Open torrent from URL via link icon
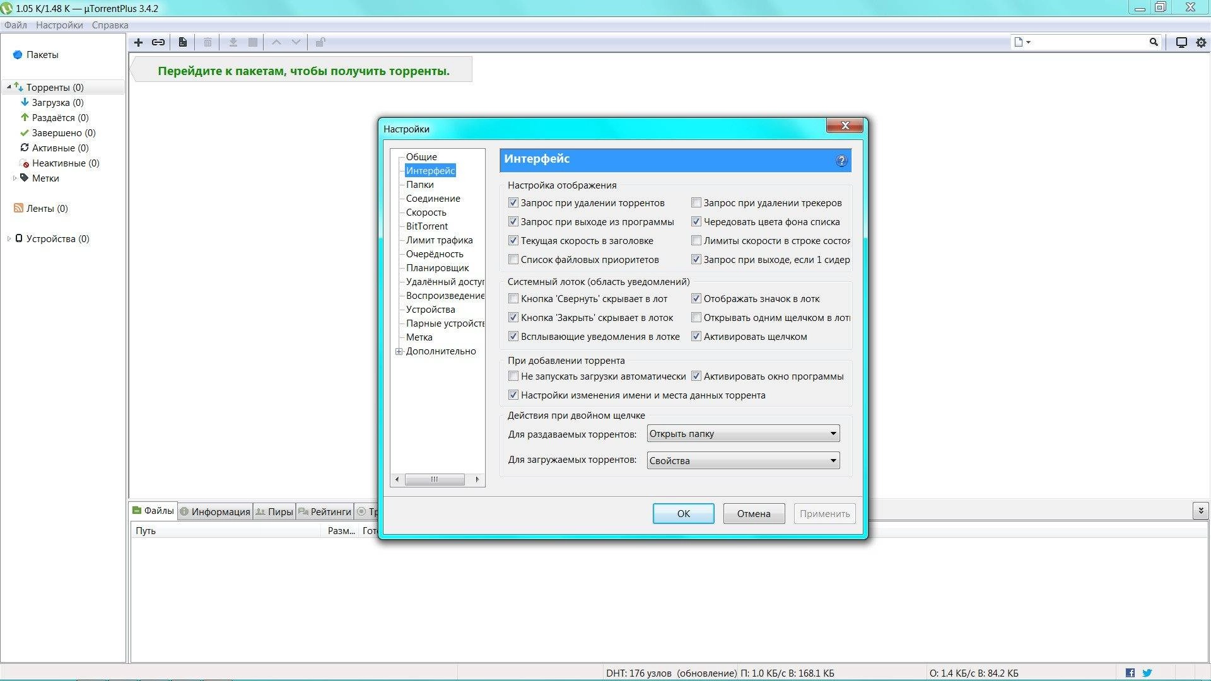1211x681 pixels. 158,42
